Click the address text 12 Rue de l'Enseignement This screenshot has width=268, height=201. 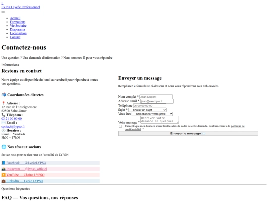[x=19, y=107]
